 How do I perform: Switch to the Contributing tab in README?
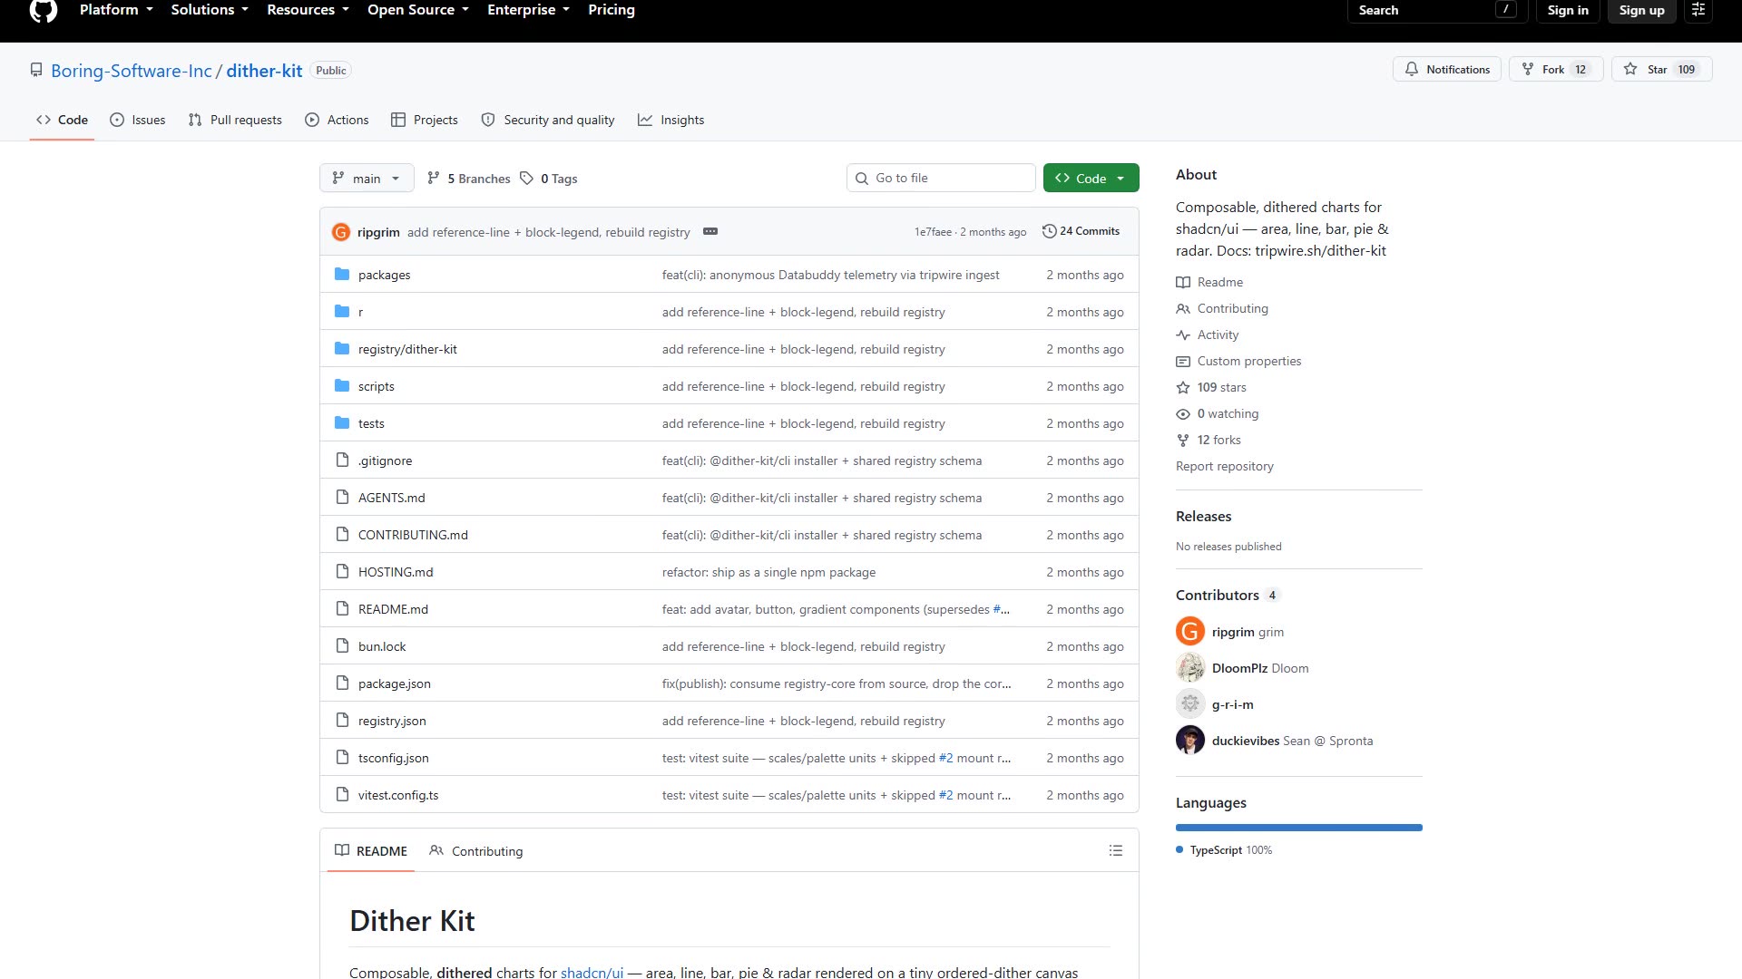[x=476, y=851]
